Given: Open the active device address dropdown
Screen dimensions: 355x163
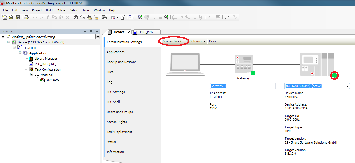Looking at the screenshot, I should tap(347, 86).
